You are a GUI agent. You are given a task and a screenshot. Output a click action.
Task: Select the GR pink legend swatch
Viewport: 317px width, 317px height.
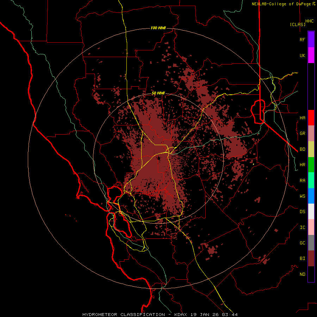point(311,133)
